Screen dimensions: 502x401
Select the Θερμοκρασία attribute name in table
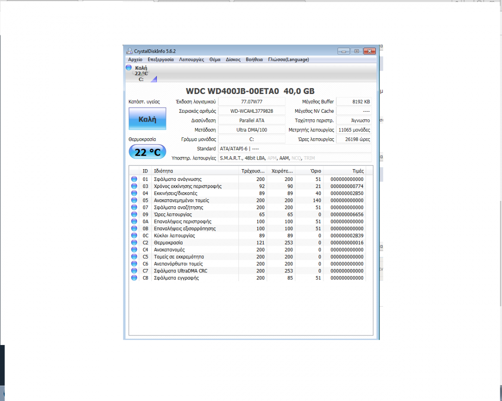(x=168, y=243)
